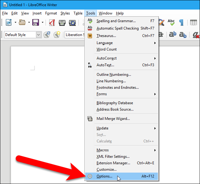Click the LibreOffice Writer title bar icon
Image resolution: width=200 pixels, height=184 pixels.
pos(5,5)
